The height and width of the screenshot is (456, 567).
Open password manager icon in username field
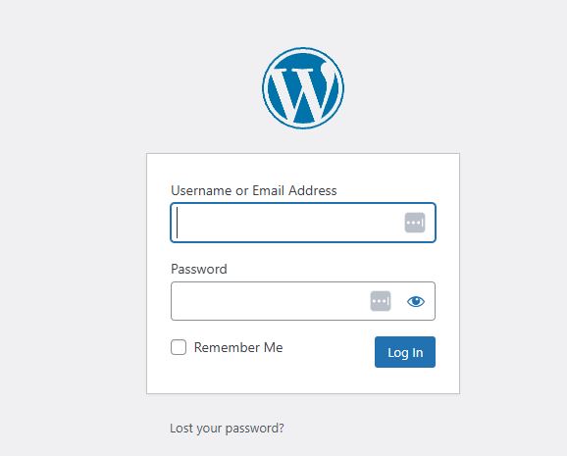415,223
